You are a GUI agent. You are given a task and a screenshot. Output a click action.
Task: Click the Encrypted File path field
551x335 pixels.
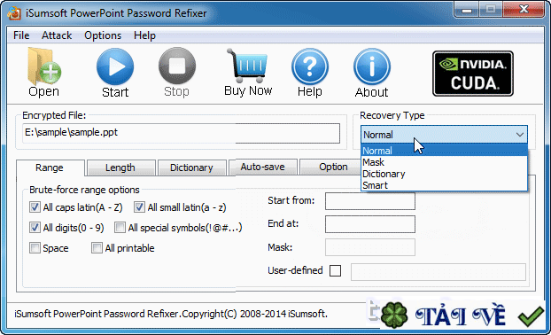point(181,133)
